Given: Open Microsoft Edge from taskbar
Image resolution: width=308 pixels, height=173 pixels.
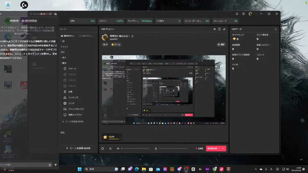Looking at the screenshot, I should pos(137,169).
